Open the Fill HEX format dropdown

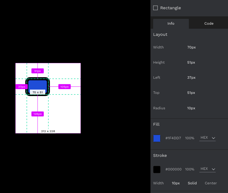[207, 138]
